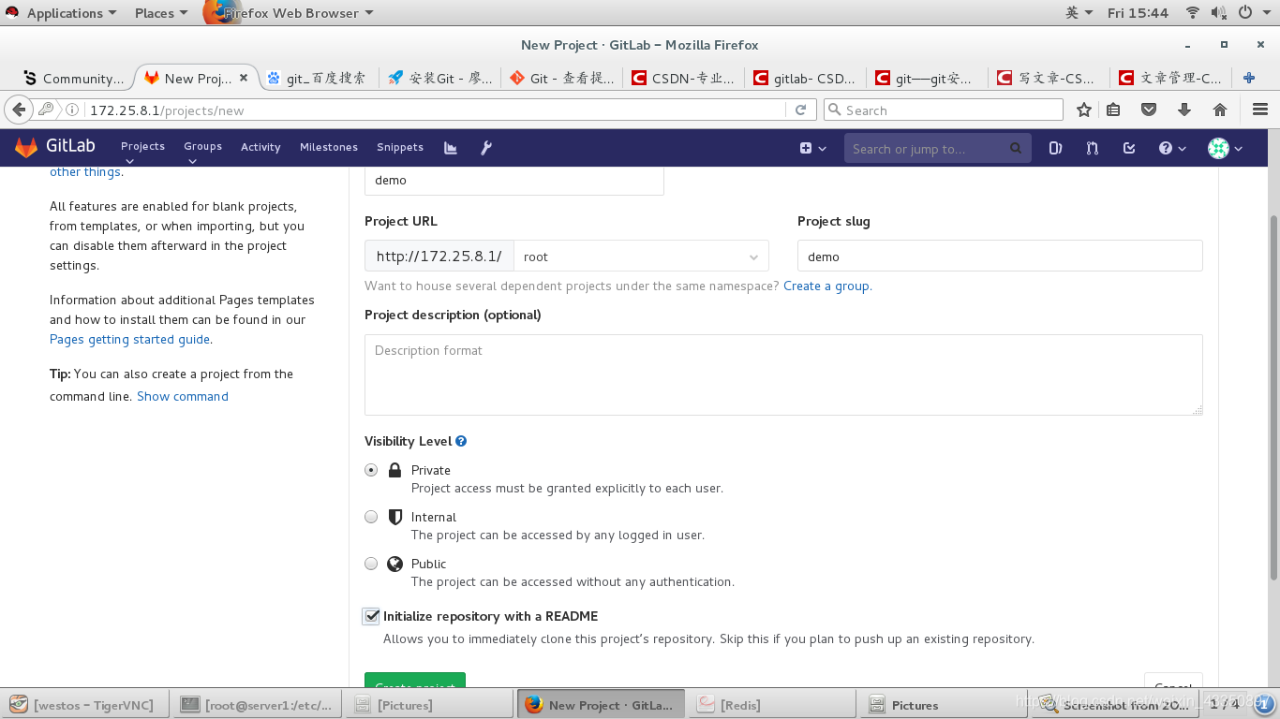The height and width of the screenshot is (719, 1280).
Task: Open Activity in the GitLab navbar
Action: coord(260,148)
